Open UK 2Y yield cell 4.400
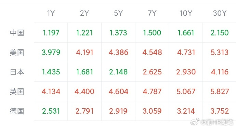236x128 pixels. (84, 91)
